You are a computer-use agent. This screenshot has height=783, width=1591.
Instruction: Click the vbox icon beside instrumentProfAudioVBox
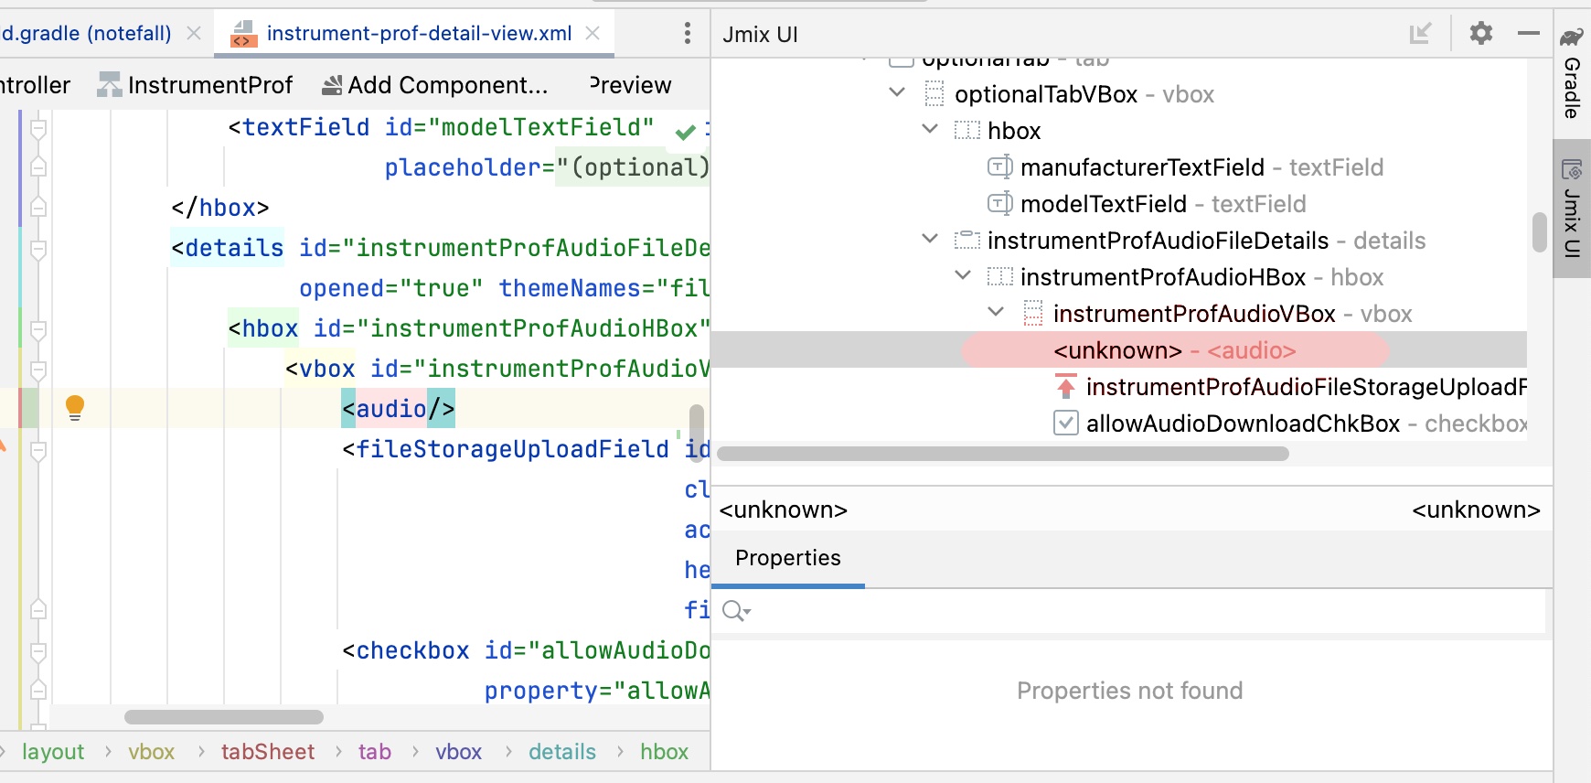[x=1033, y=314]
